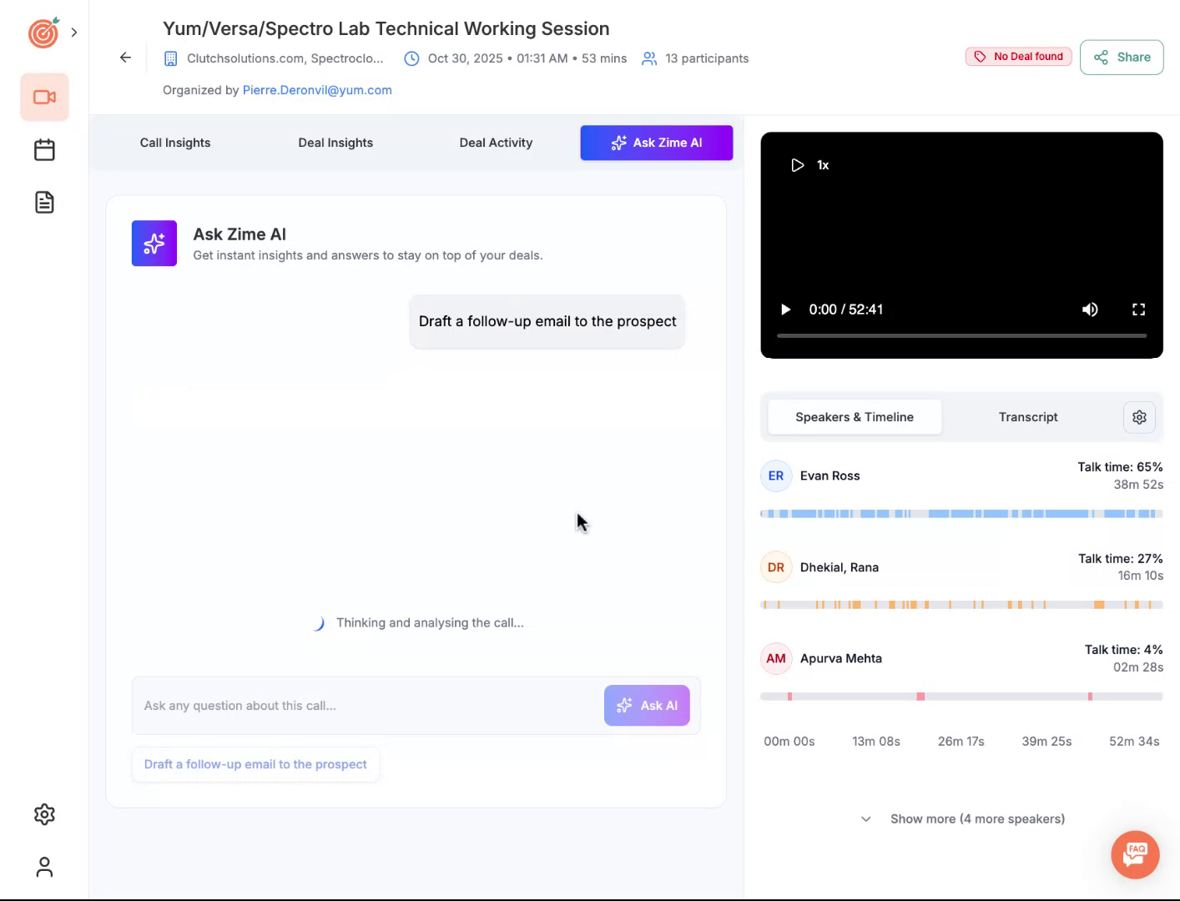Click the 13 participants text
This screenshot has height=901, width=1180.
click(x=707, y=58)
